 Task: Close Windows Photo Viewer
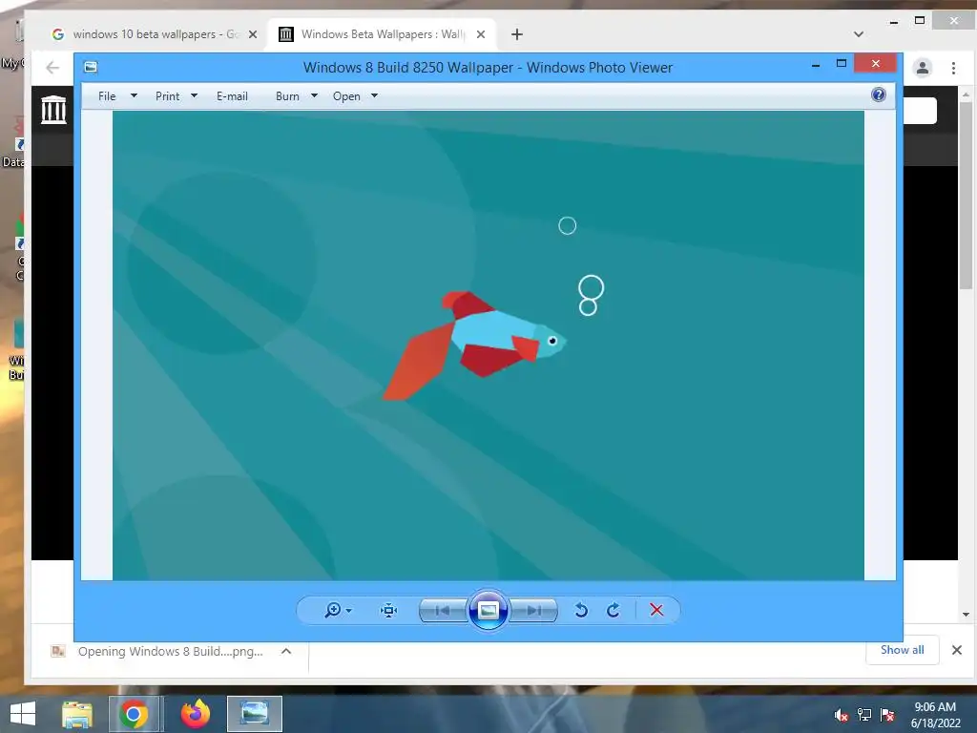[x=876, y=64]
